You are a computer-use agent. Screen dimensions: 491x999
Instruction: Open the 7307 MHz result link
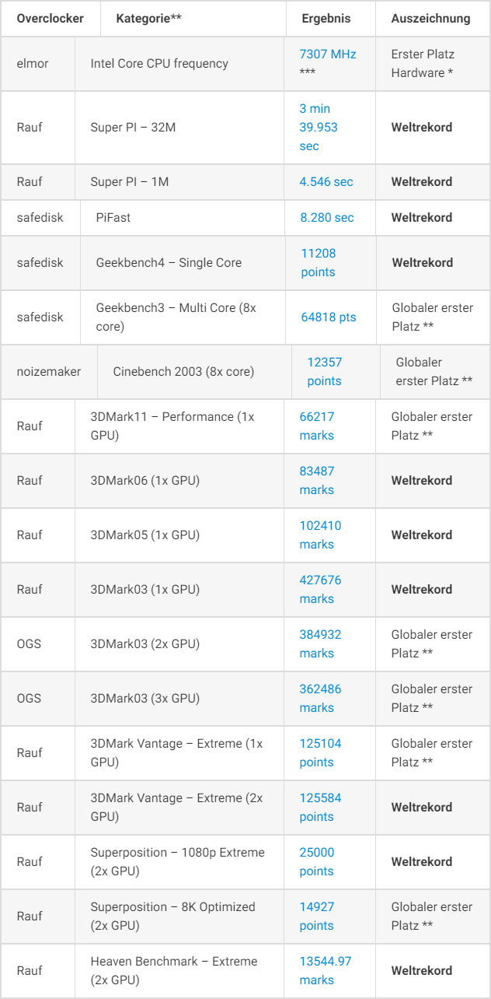[x=327, y=54]
